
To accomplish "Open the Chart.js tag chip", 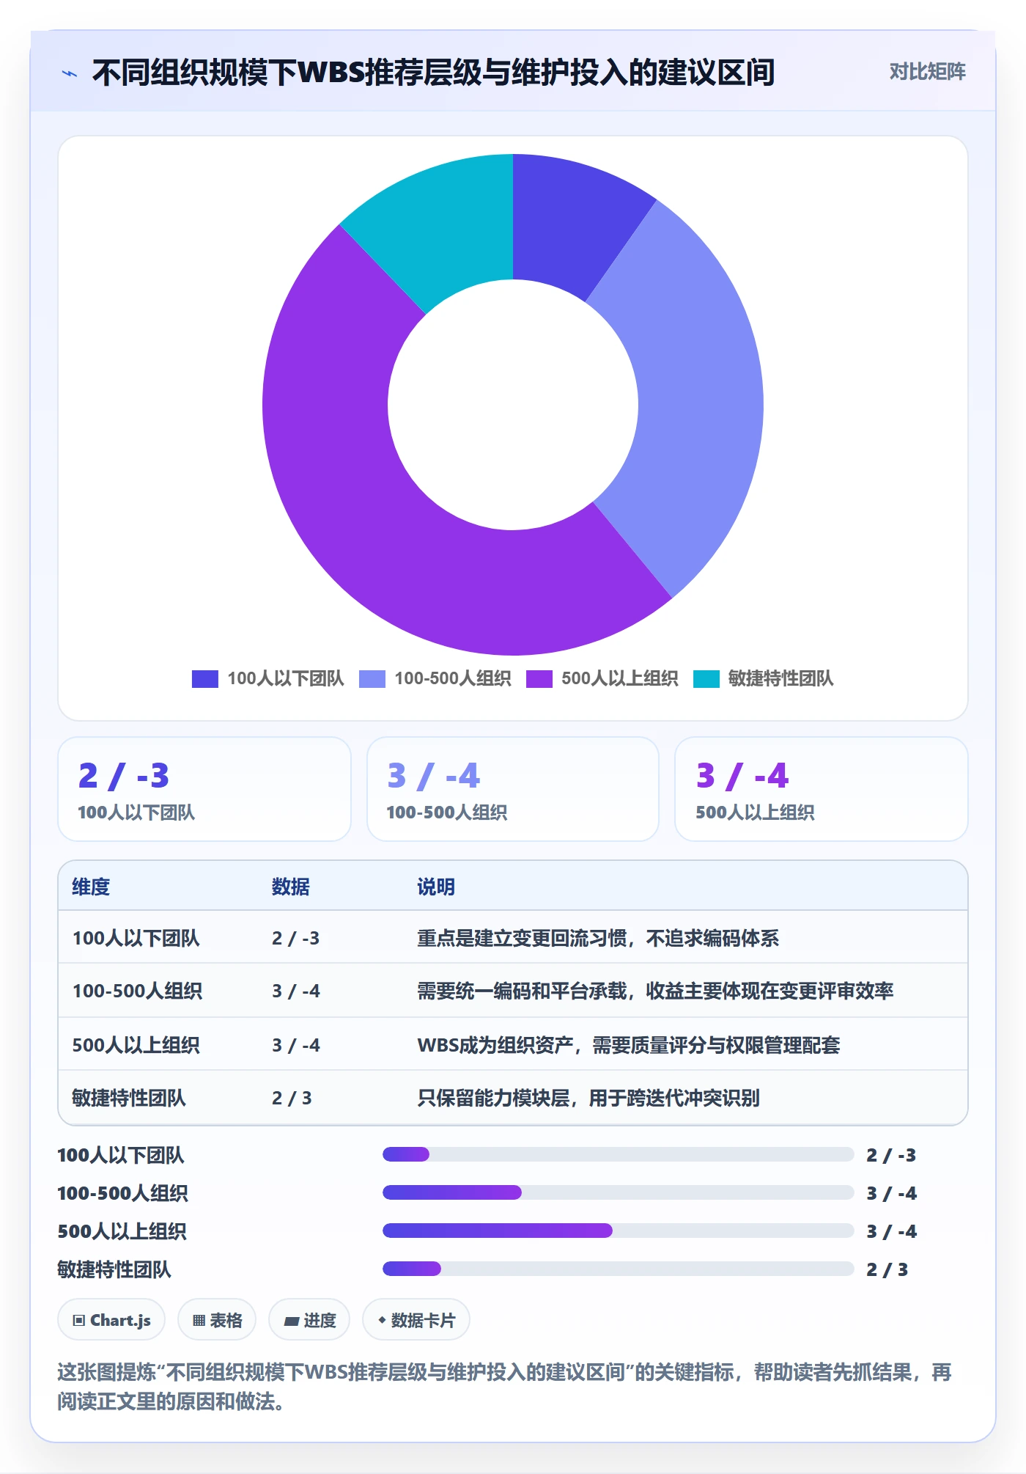I will (111, 1320).
